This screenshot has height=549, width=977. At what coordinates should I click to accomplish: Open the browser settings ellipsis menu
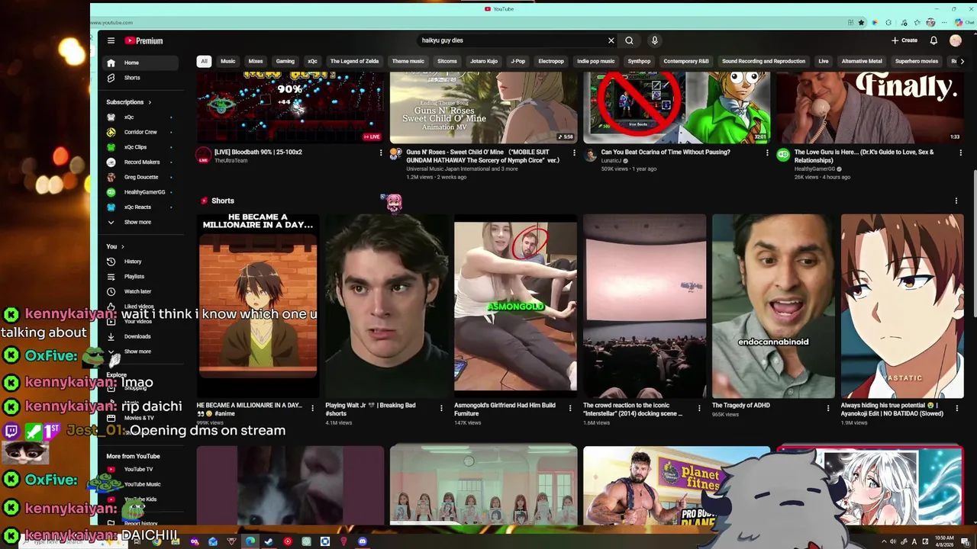pos(944,23)
